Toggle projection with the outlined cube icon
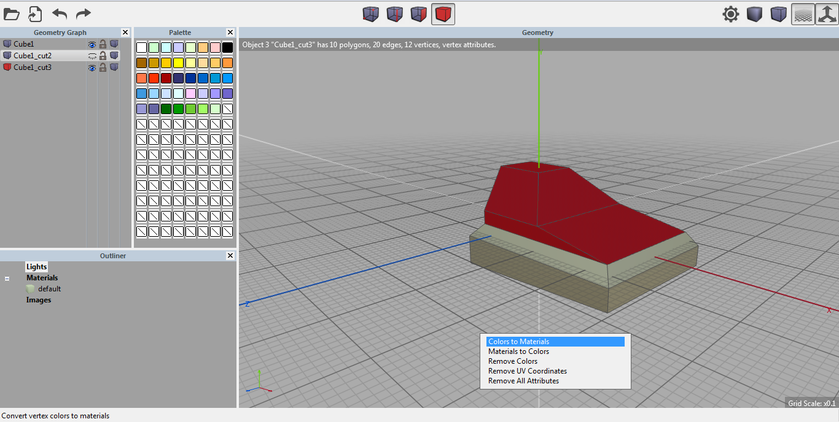This screenshot has height=422, width=839. (x=779, y=14)
